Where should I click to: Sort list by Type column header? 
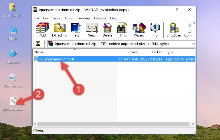coord(180,52)
